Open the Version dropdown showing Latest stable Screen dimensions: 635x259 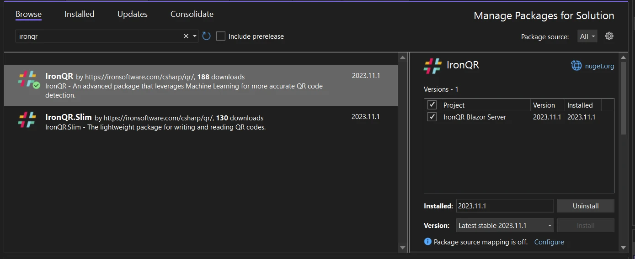pos(505,226)
